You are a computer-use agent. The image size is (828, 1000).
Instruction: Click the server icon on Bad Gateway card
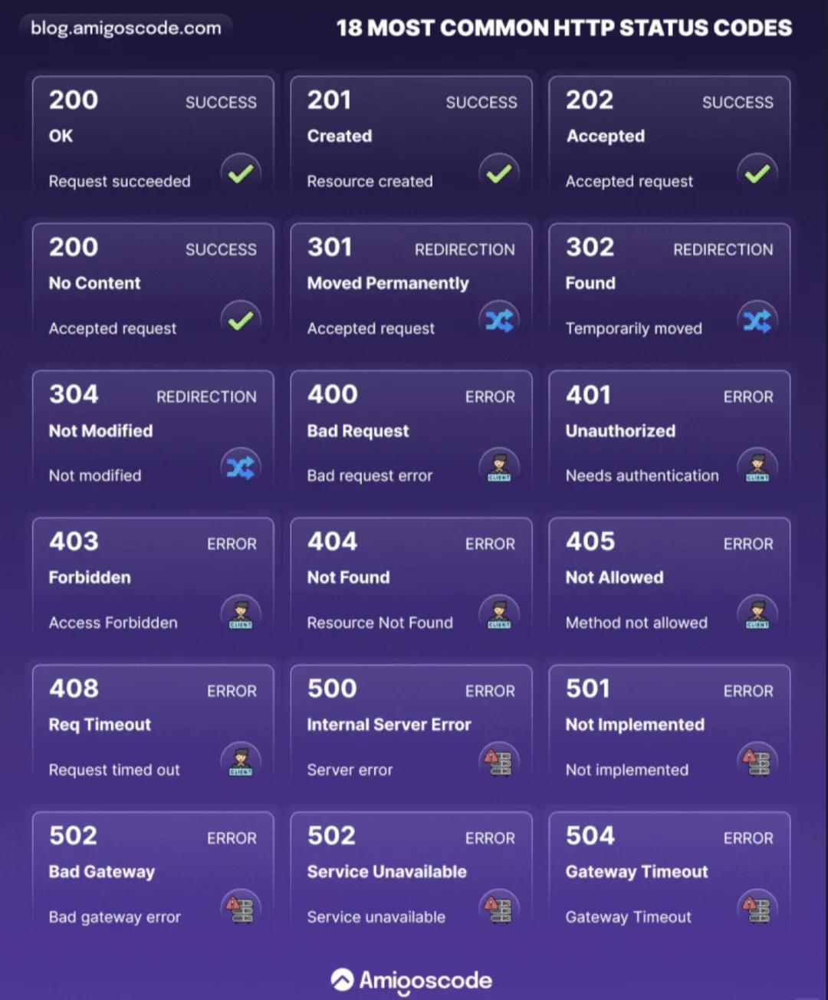241,909
